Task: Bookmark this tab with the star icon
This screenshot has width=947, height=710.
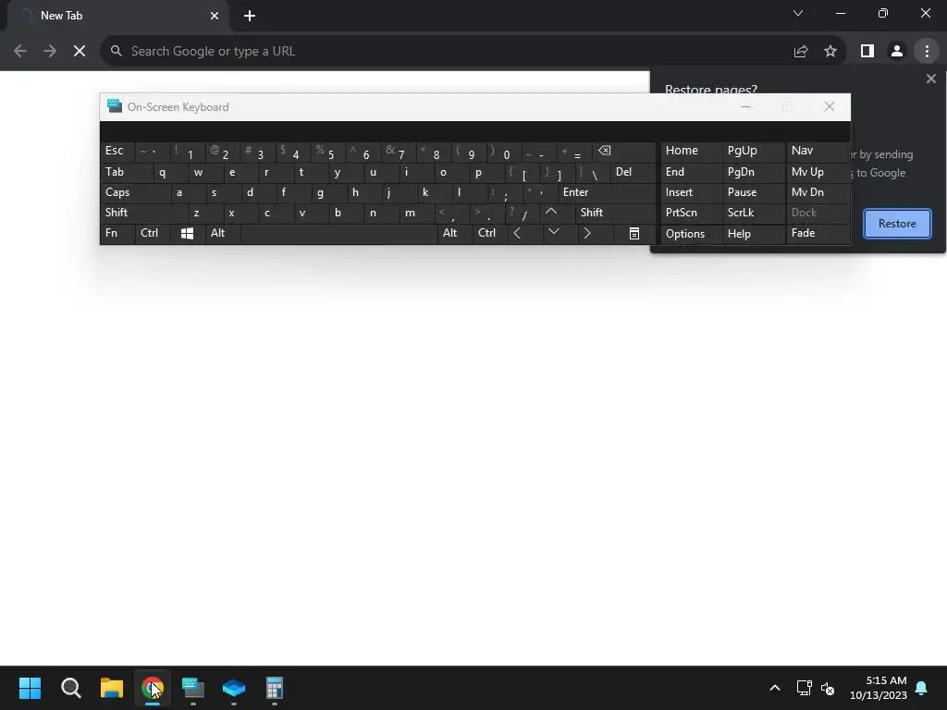Action: click(x=830, y=52)
